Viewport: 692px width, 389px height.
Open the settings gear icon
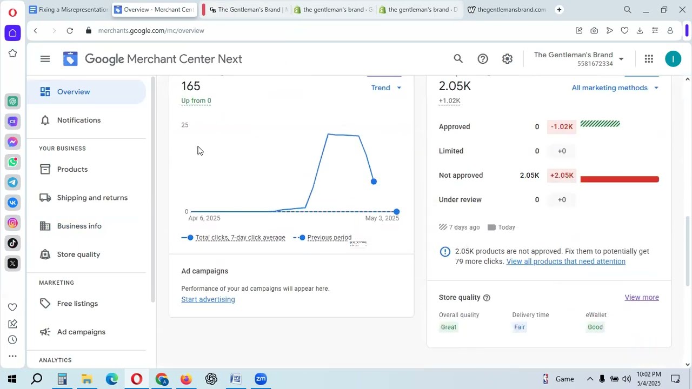(507, 59)
